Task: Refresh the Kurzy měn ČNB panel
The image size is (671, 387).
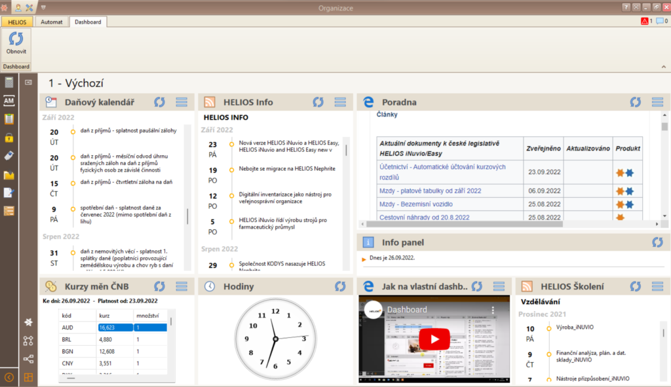Action: click(x=160, y=287)
